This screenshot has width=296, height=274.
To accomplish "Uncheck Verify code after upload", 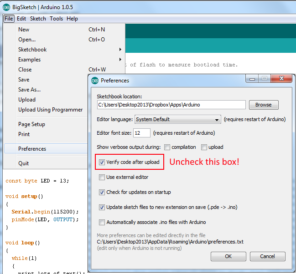I will coord(102,162).
